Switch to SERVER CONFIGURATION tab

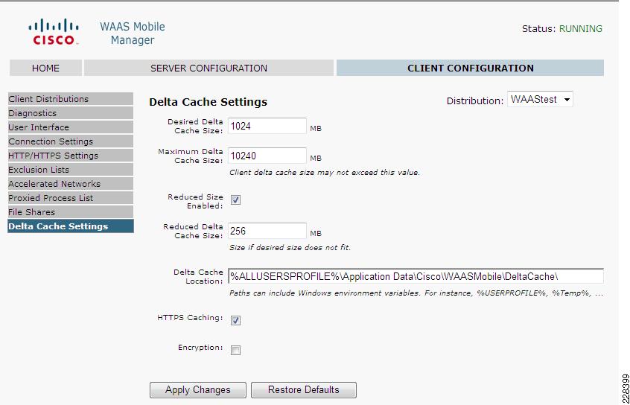pyautogui.click(x=209, y=68)
